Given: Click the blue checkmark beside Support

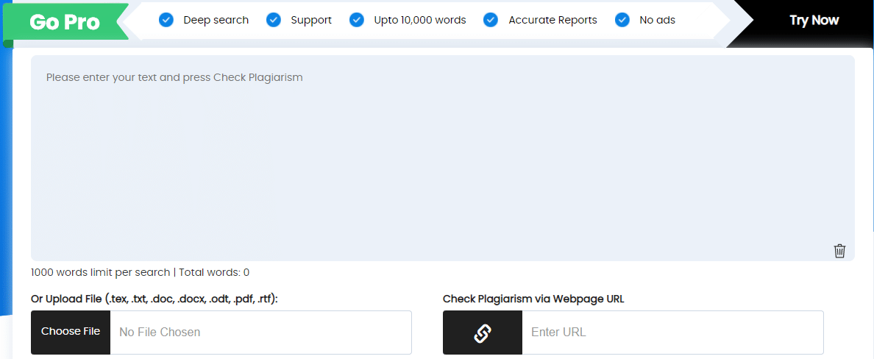Looking at the screenshot, I should 273,20.
